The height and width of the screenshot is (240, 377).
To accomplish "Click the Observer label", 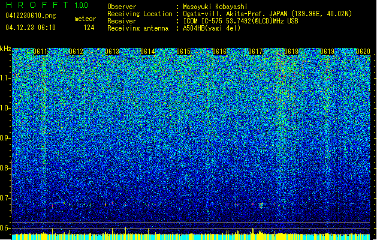I will [x=122, y=7].
